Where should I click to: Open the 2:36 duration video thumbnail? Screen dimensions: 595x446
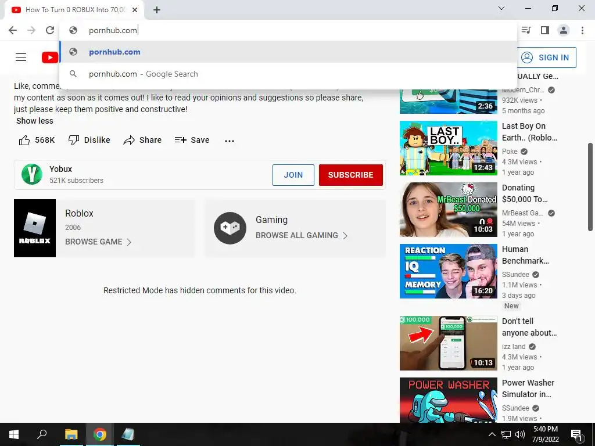click(x=448, y=101)
